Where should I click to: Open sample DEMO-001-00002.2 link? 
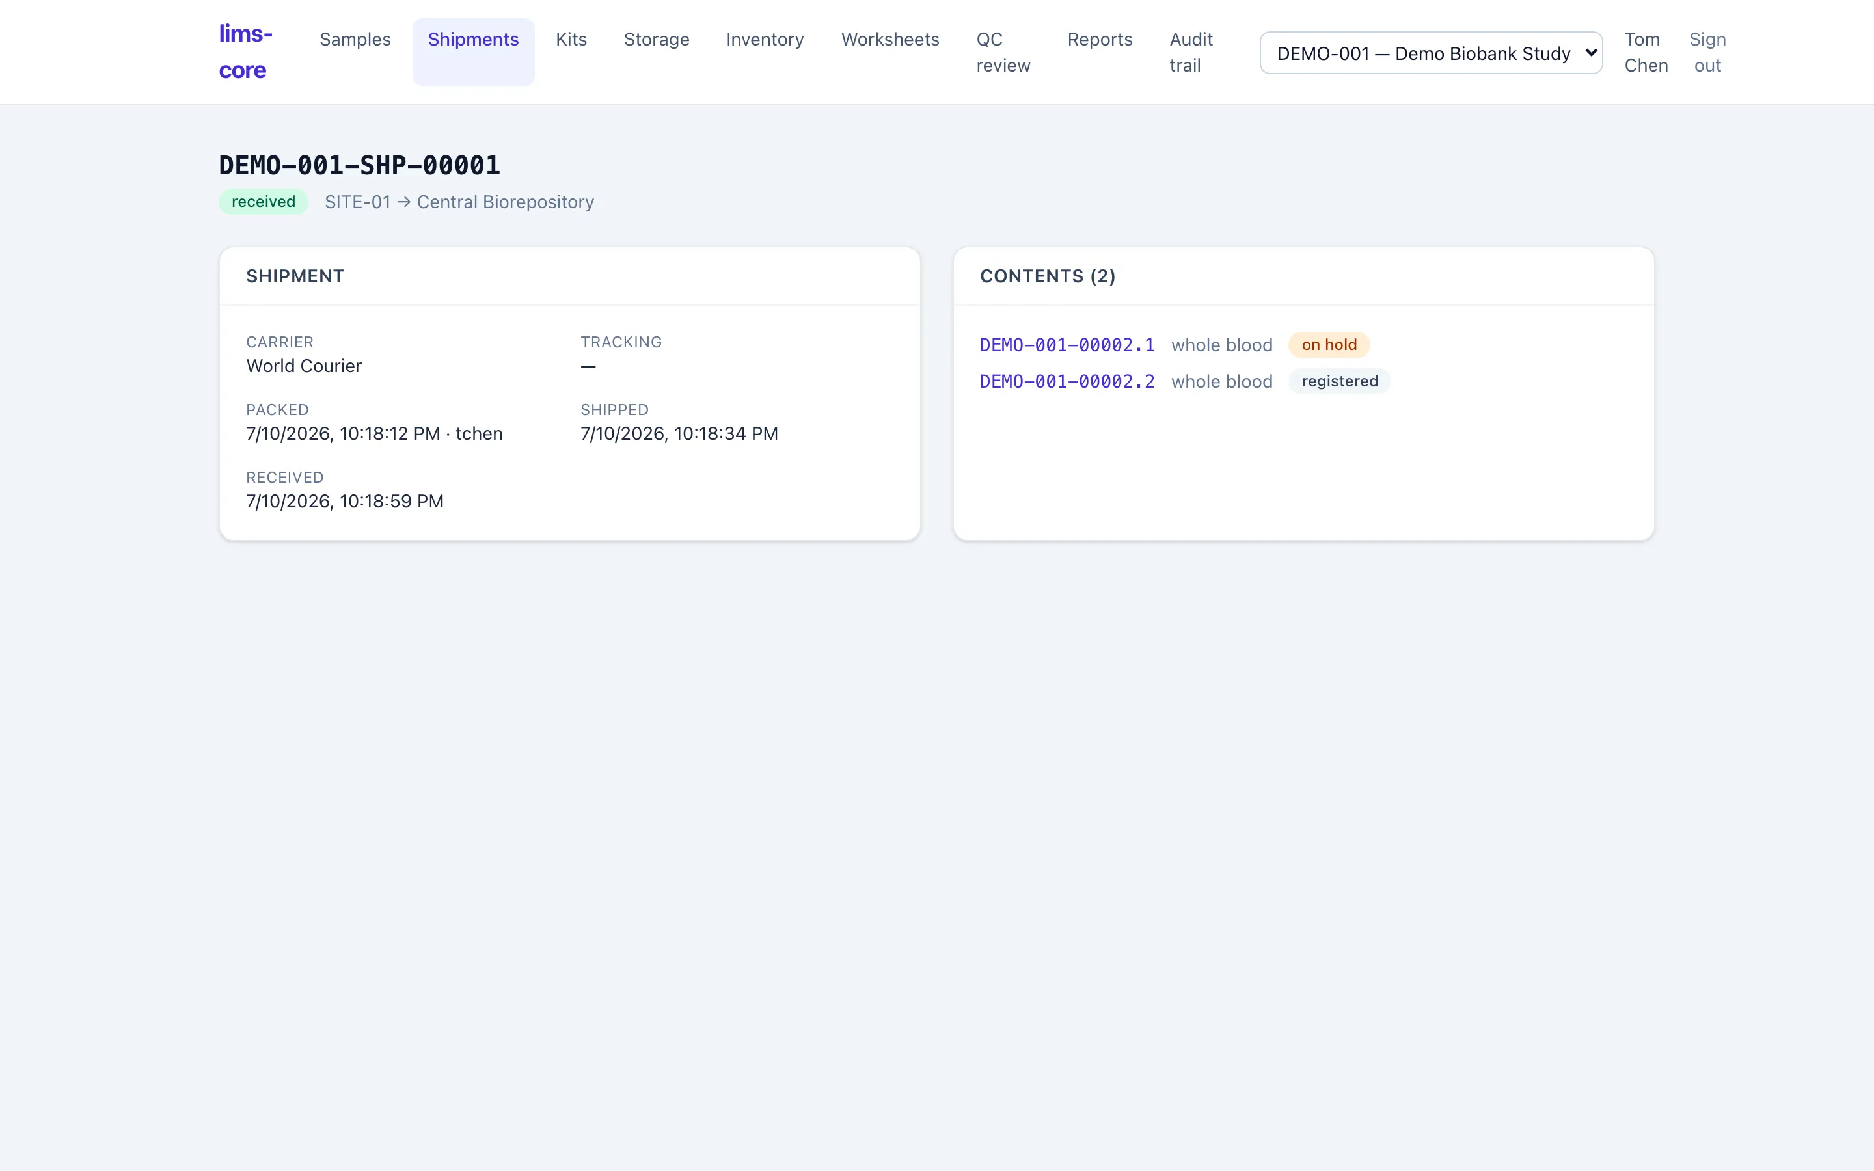pyautogui.click(x=1067, y=382)
